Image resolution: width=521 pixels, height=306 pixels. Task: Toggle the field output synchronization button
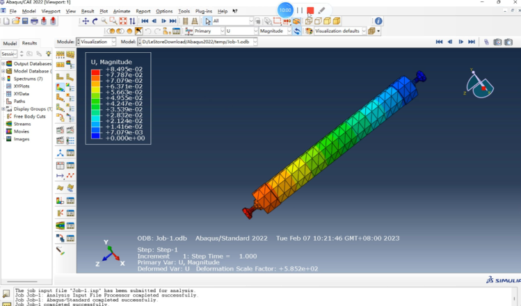(x=297, y=31)
